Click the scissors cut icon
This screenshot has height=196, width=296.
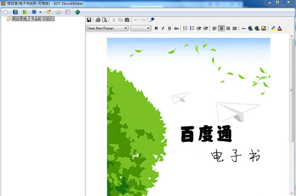click(114, 20)
